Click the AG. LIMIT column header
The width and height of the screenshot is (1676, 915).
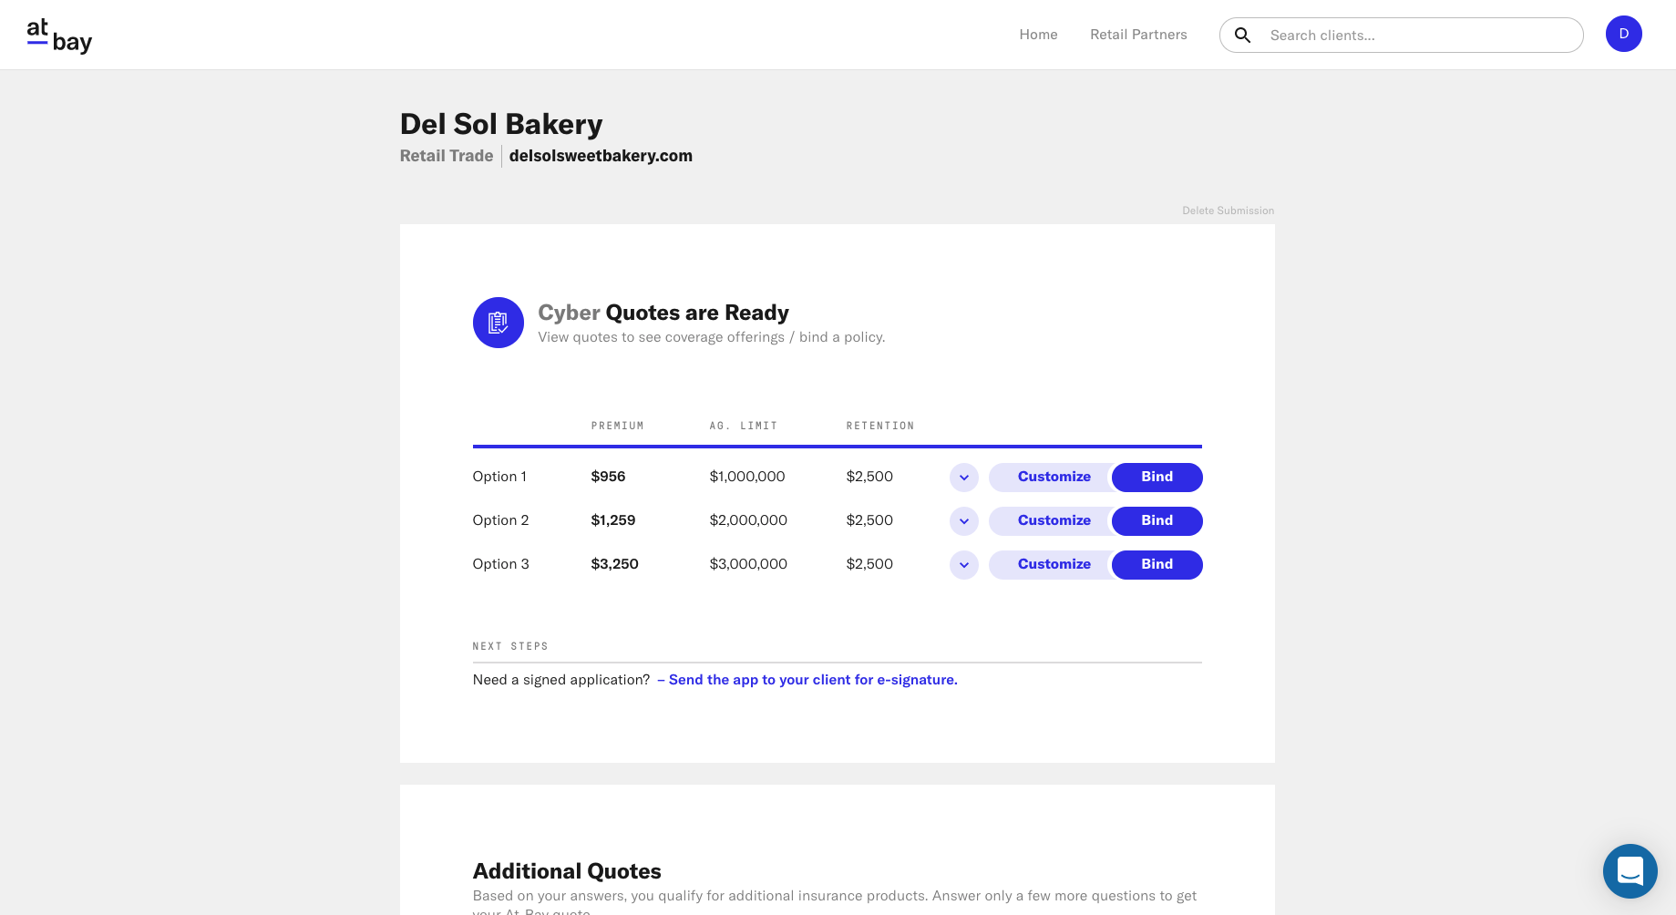(743, 426)
